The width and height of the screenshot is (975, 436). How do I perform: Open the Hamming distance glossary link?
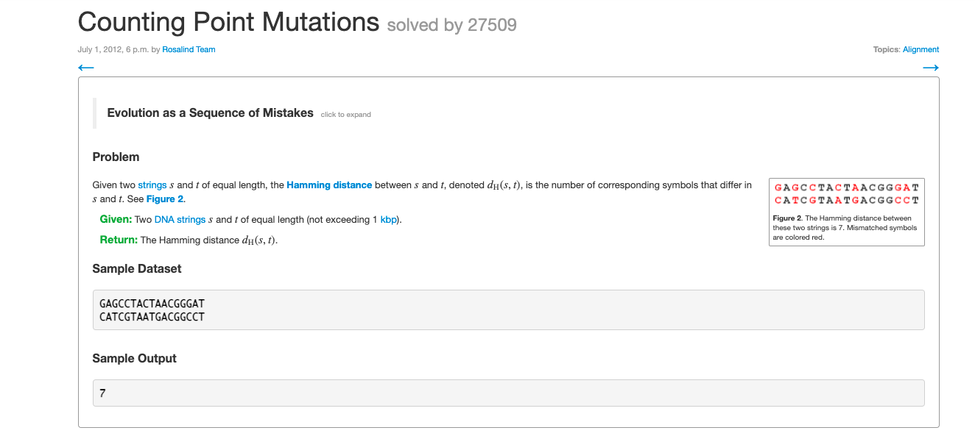(328, 185)
